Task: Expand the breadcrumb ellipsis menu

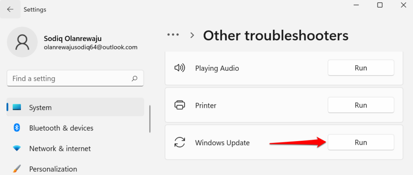Action: pos(173,35)
